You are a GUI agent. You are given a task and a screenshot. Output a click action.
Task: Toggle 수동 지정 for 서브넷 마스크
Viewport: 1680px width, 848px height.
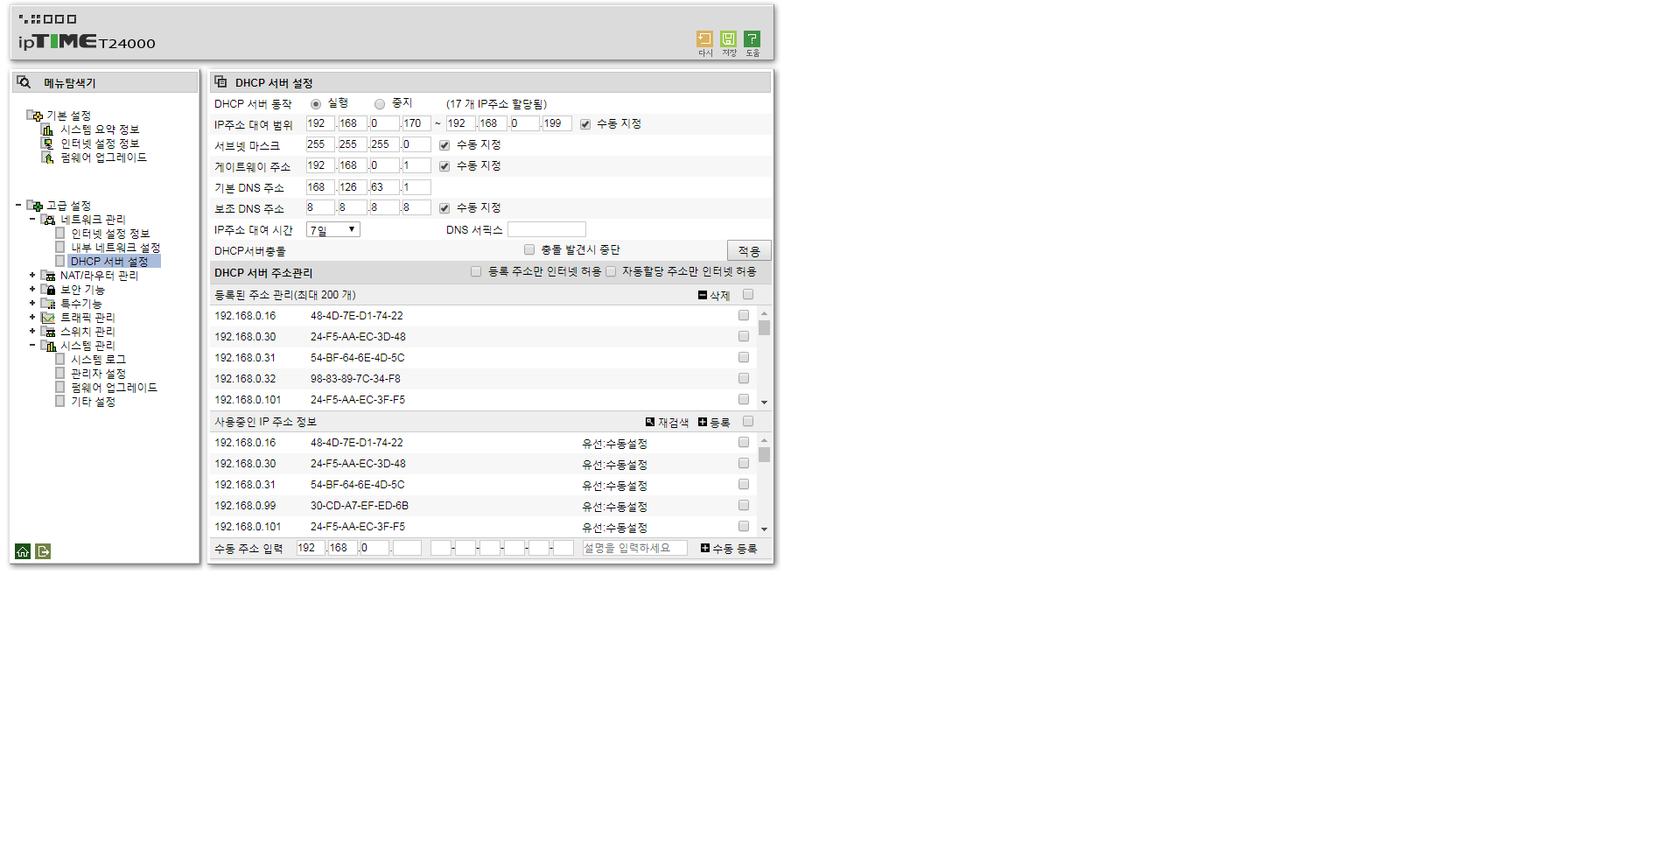click(x=444, y=145)
